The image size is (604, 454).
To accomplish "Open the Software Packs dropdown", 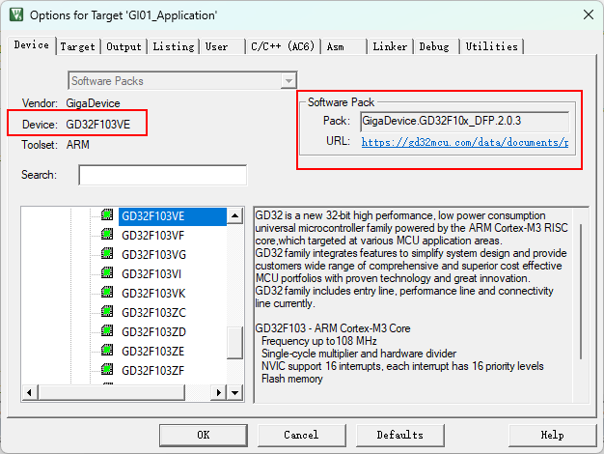I will [x=288, y=81].
